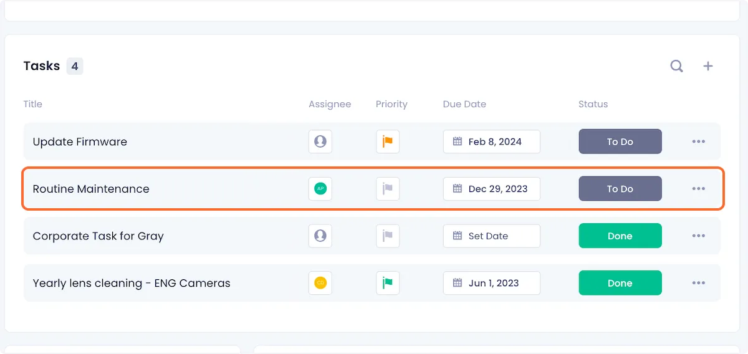Image resolution: width=748 pixels, height=354 pixels.
Task: Open the Routine Maintenance task title
Action: pyautogui.click(x=91, y=189)
